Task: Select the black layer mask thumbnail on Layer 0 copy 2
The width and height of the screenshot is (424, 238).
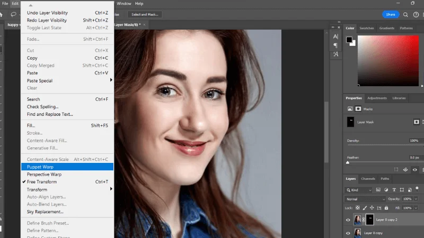Action: (369, 219)
